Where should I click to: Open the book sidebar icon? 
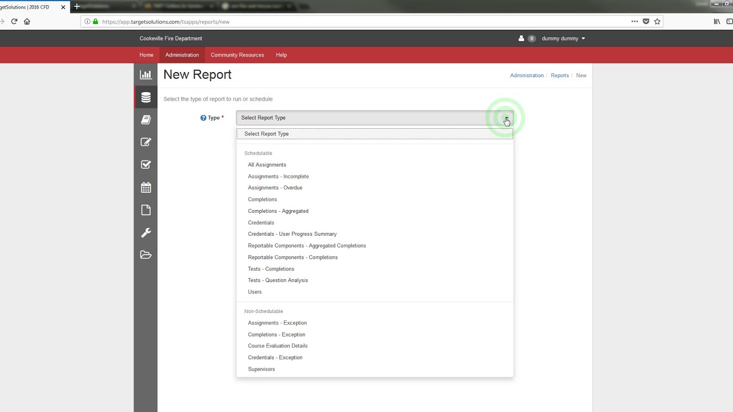click(145, 120)
